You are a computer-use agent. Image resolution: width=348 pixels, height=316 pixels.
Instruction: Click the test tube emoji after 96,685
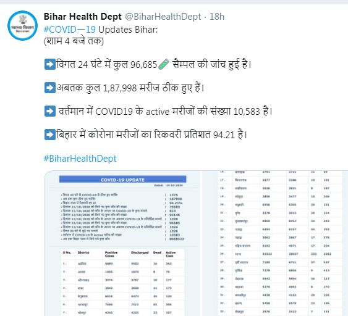pyautogui.click(x=164, y=64)
